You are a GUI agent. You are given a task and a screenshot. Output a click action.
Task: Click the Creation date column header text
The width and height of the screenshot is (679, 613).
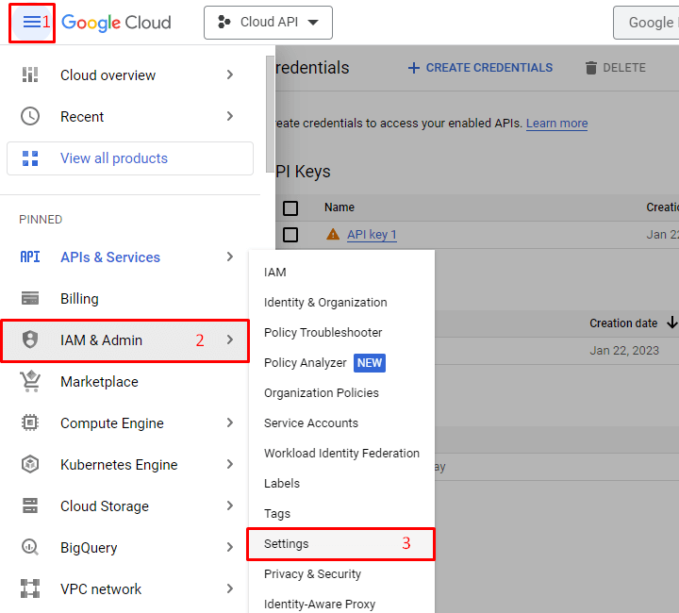[x=623, y=323]
